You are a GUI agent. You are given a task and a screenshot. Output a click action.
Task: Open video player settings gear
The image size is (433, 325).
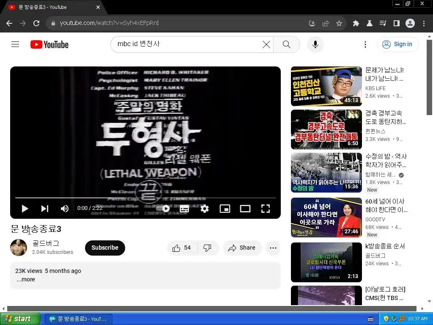click(x=205, y=209)
